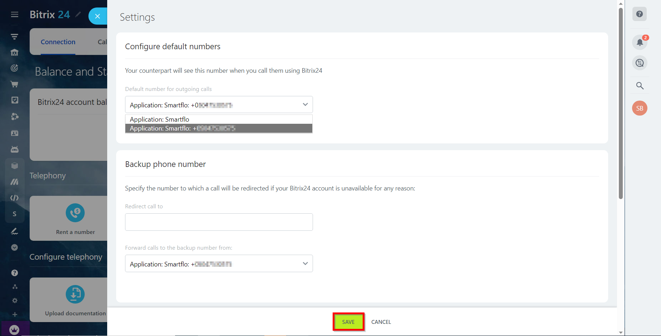Click 'Configure telephony' section heading
The width and height of the screenshot is (661, 336).
click(x=66, y=257)
